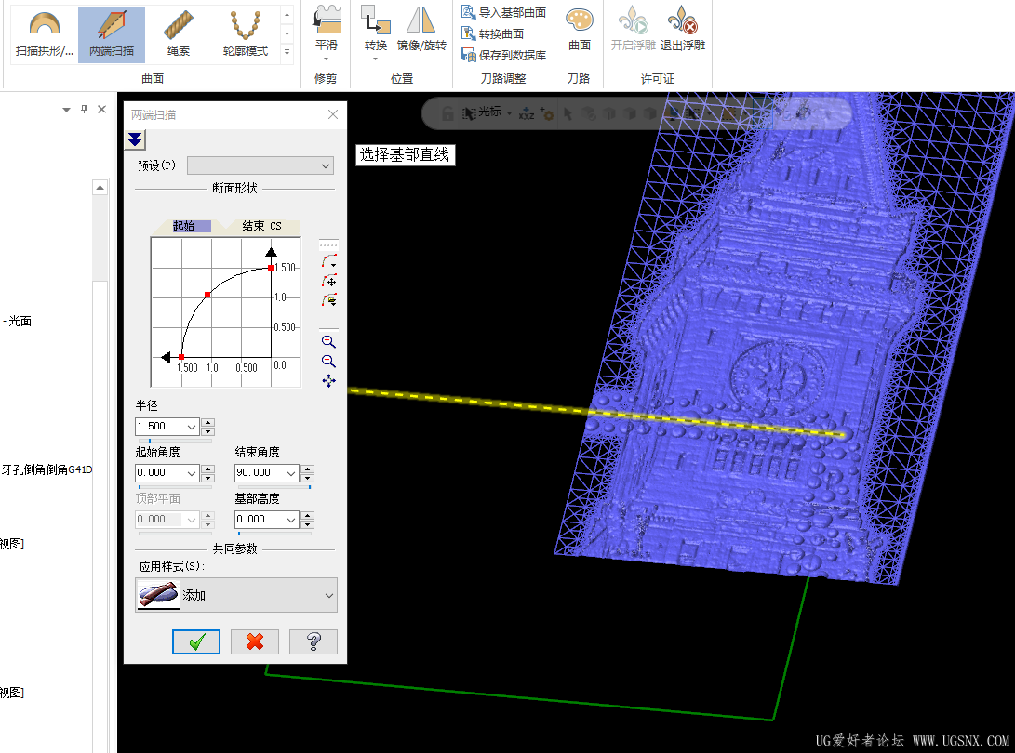Choose the 绳索 rope tool
The image size is (1015, 753).
(x=178, y=34)
